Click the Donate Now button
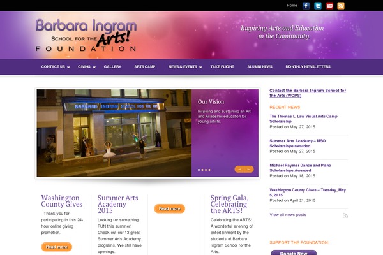 (x=294, y=253)
